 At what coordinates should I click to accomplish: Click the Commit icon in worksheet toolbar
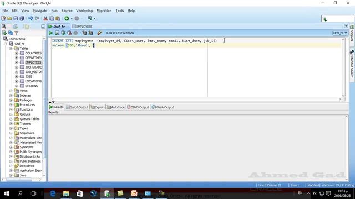(x=63, y=33)
